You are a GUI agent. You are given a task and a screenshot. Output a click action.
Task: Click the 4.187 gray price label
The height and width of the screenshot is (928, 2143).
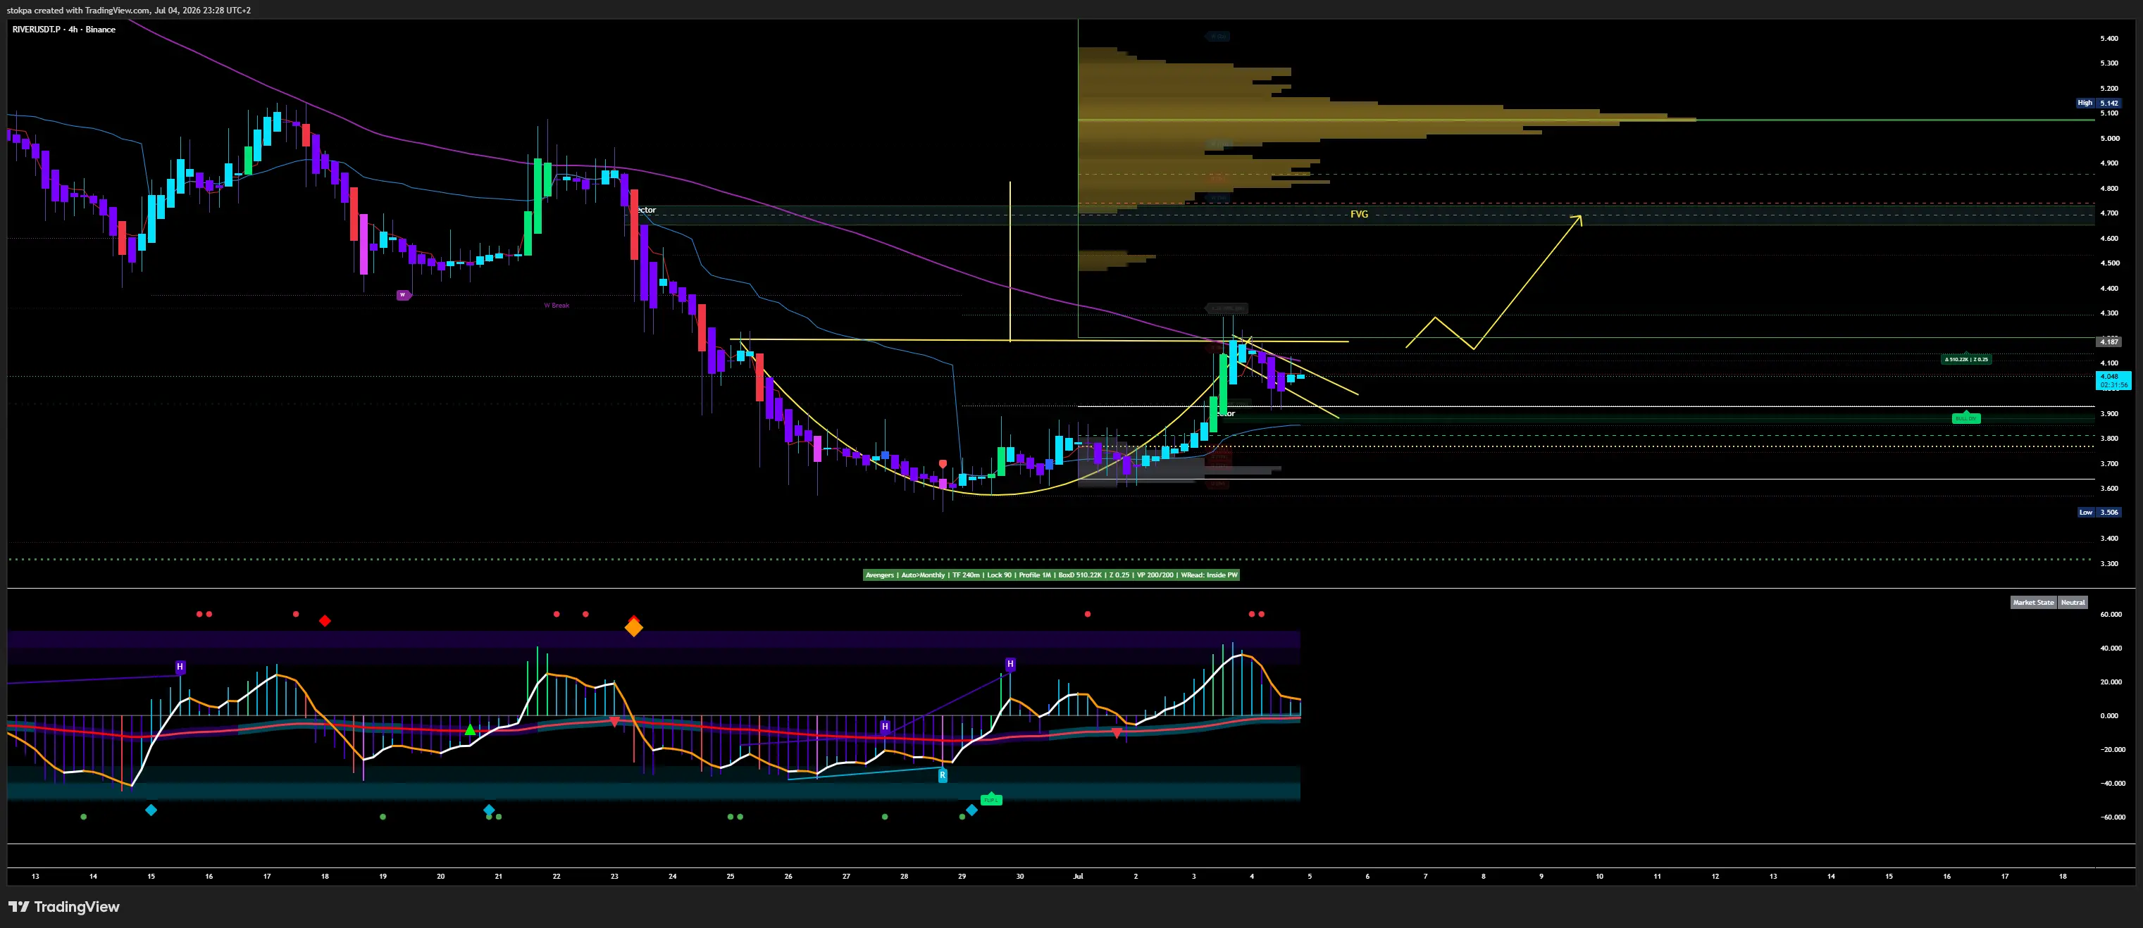click(2109, 341)
